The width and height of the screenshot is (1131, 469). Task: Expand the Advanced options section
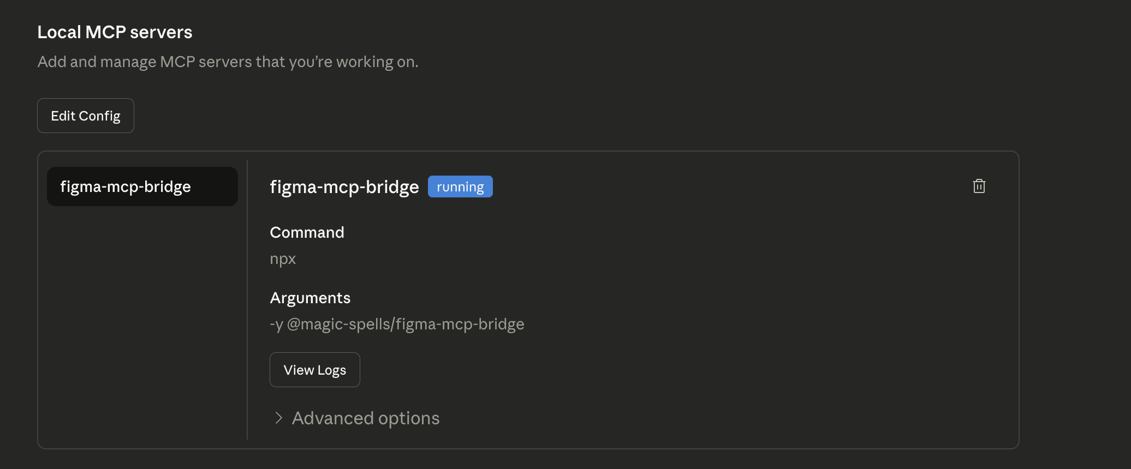tap(365, 418)
